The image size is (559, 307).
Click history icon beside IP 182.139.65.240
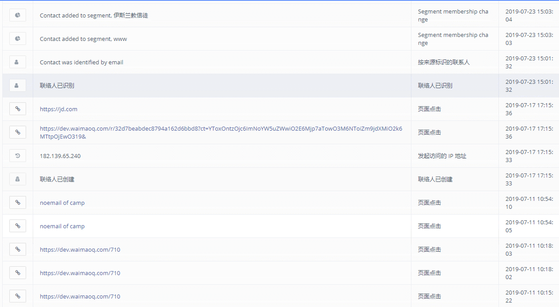[17, 156]
